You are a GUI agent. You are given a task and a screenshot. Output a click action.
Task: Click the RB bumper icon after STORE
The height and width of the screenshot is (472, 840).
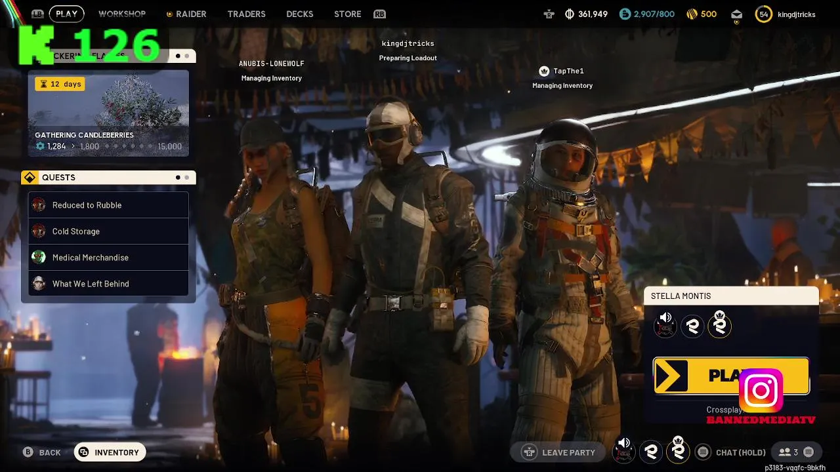coord(379,14)
